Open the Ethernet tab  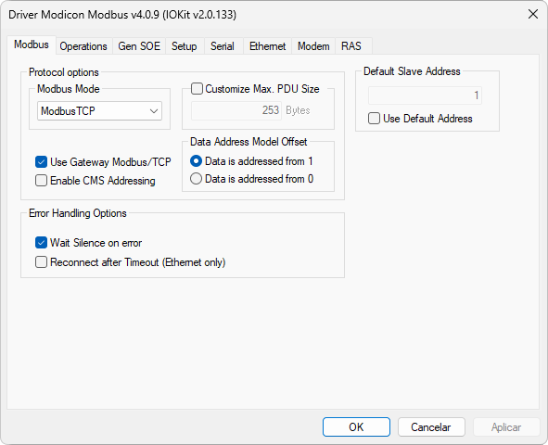267,46
